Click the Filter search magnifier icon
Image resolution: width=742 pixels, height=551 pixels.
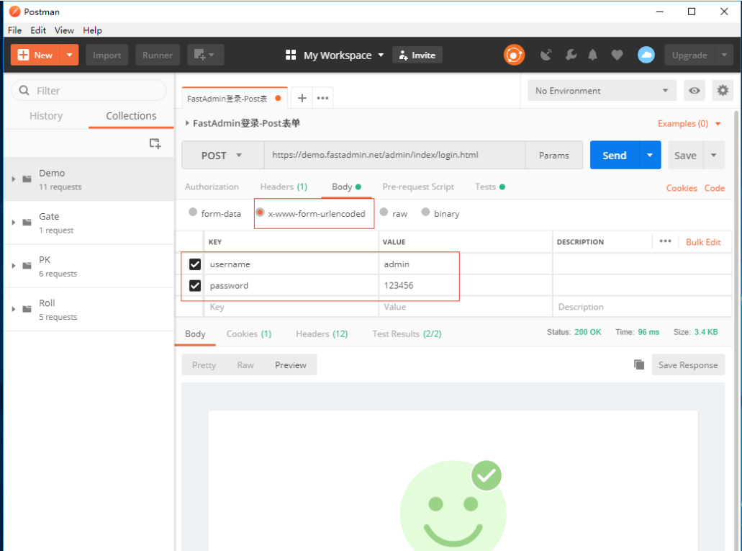(x=24, y=90)
